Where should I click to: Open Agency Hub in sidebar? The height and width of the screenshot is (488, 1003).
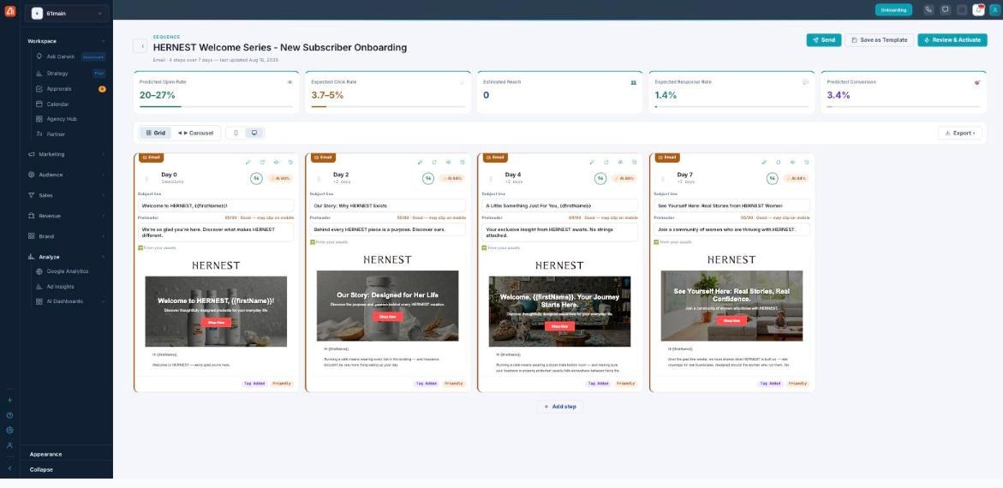click(70, 119)
